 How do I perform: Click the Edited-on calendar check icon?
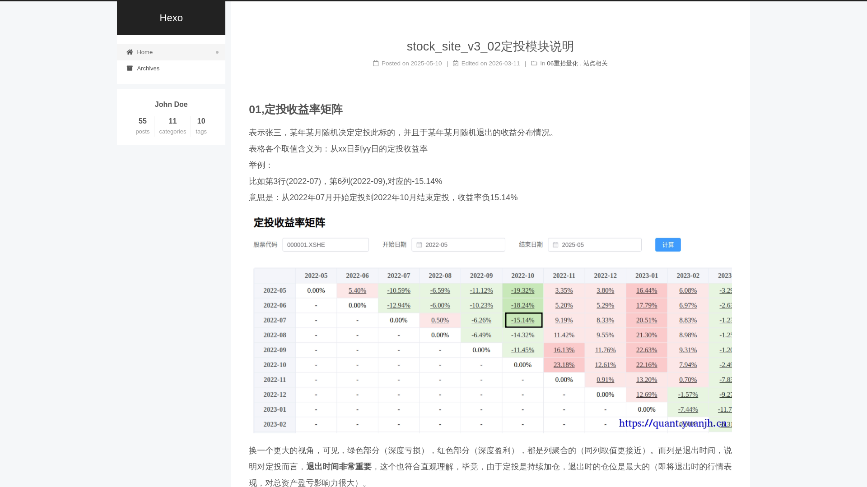pos(456,64)
